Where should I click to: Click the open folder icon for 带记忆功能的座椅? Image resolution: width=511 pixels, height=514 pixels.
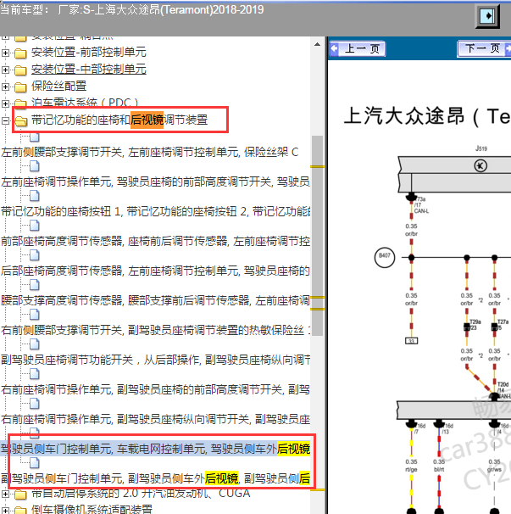(x=21, y=121)
